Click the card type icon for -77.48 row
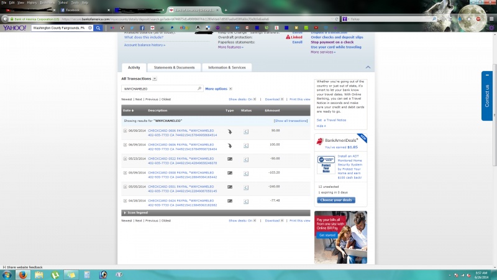Viewport: 497px width, 280px height. tap(230, 201)
